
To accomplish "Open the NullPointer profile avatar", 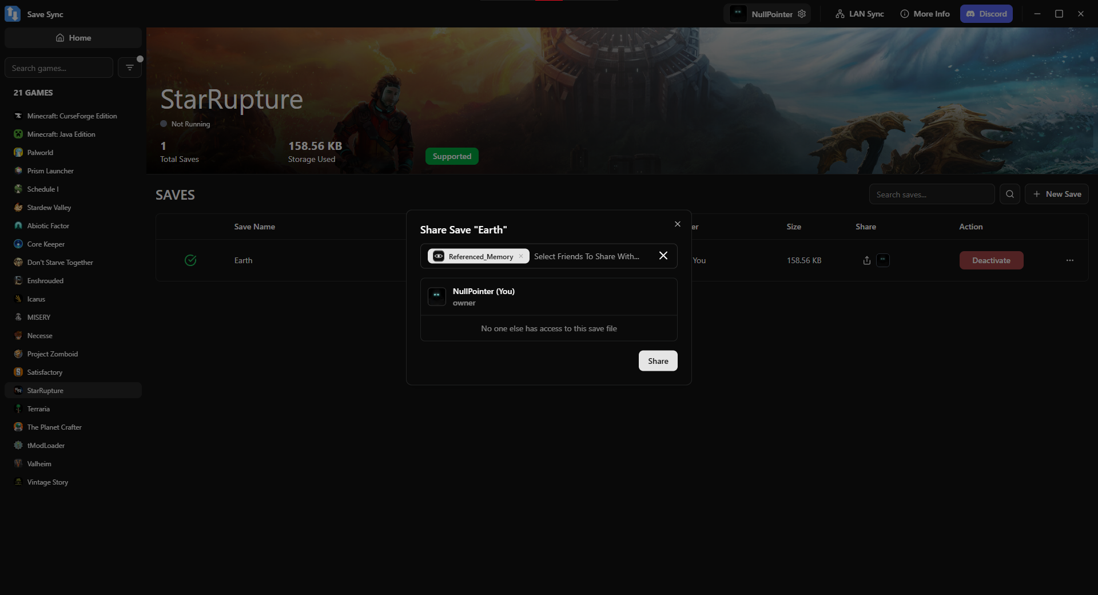I will click(738, 14).
